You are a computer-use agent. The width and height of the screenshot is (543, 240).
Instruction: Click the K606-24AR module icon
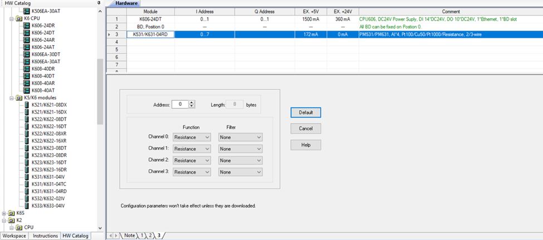pos(26,40)
